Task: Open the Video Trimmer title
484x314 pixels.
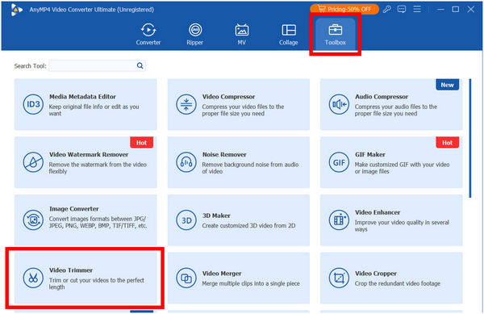Action: [x=71, y=270]
